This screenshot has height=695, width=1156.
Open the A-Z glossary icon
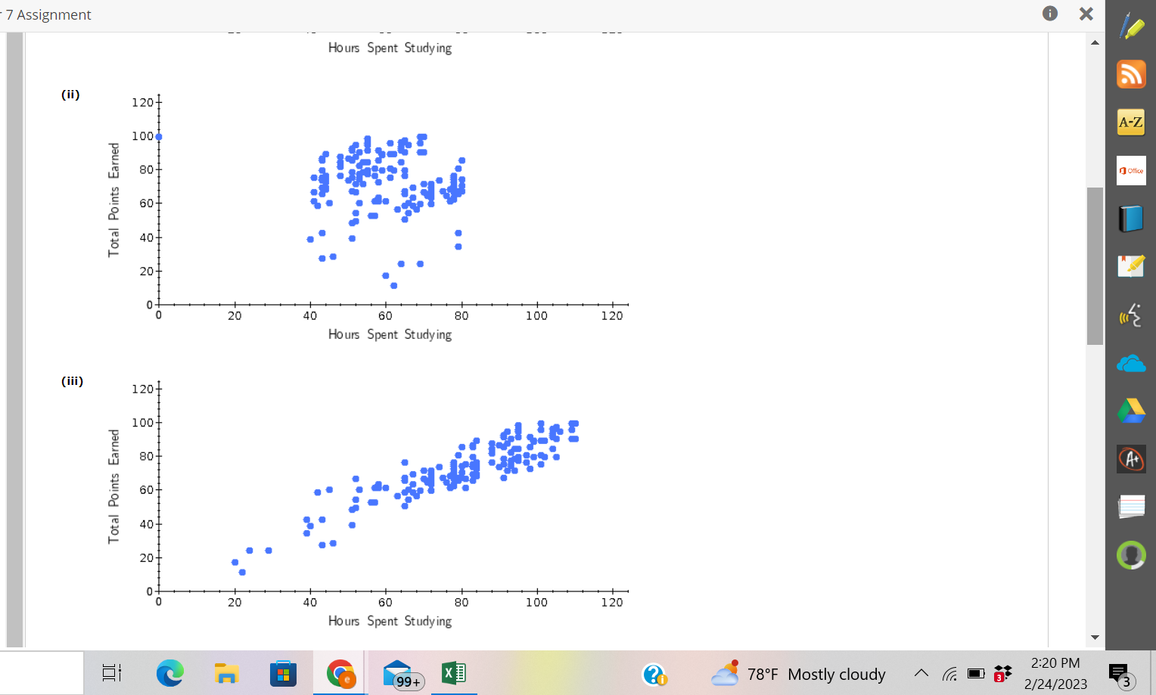[x=1131, y=122]
